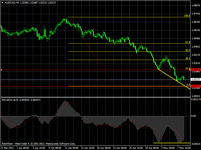Click the 23 Apr 00:00 time label

point(120,148)
